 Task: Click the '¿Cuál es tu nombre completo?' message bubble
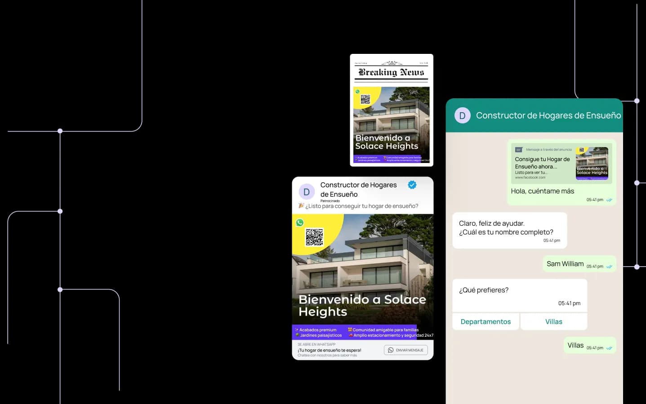tap(509, 230)
